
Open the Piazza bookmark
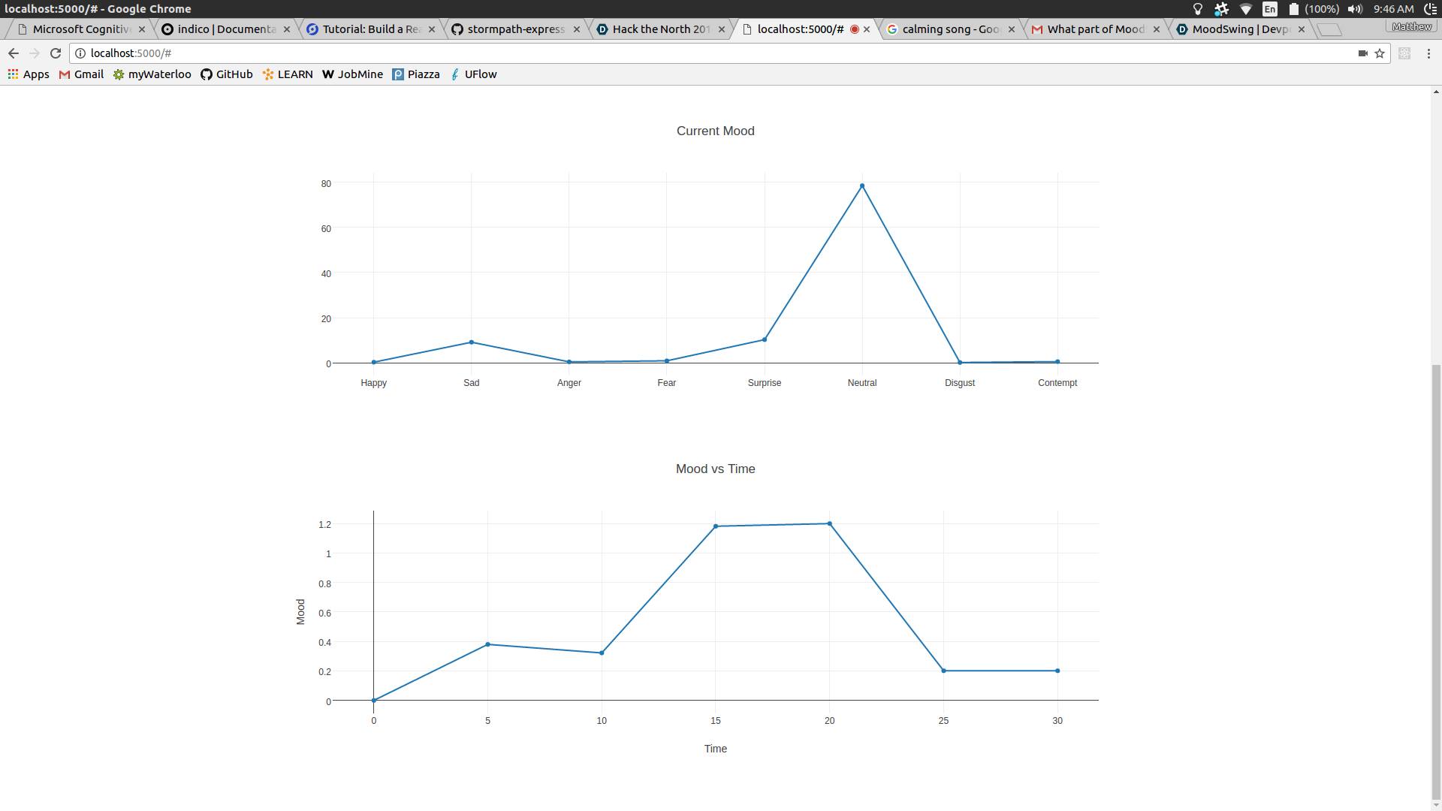(415, 74)
